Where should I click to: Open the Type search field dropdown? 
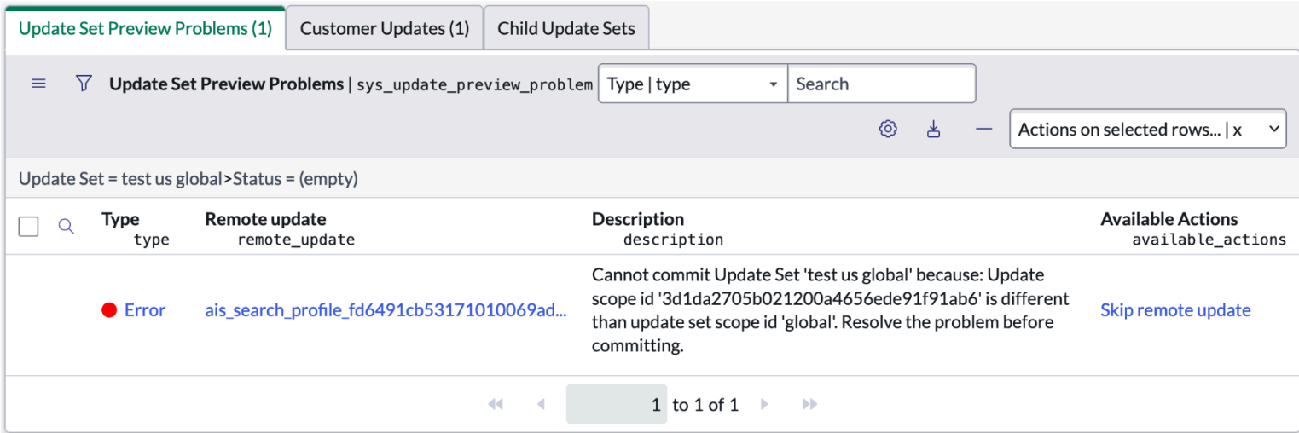693,84
